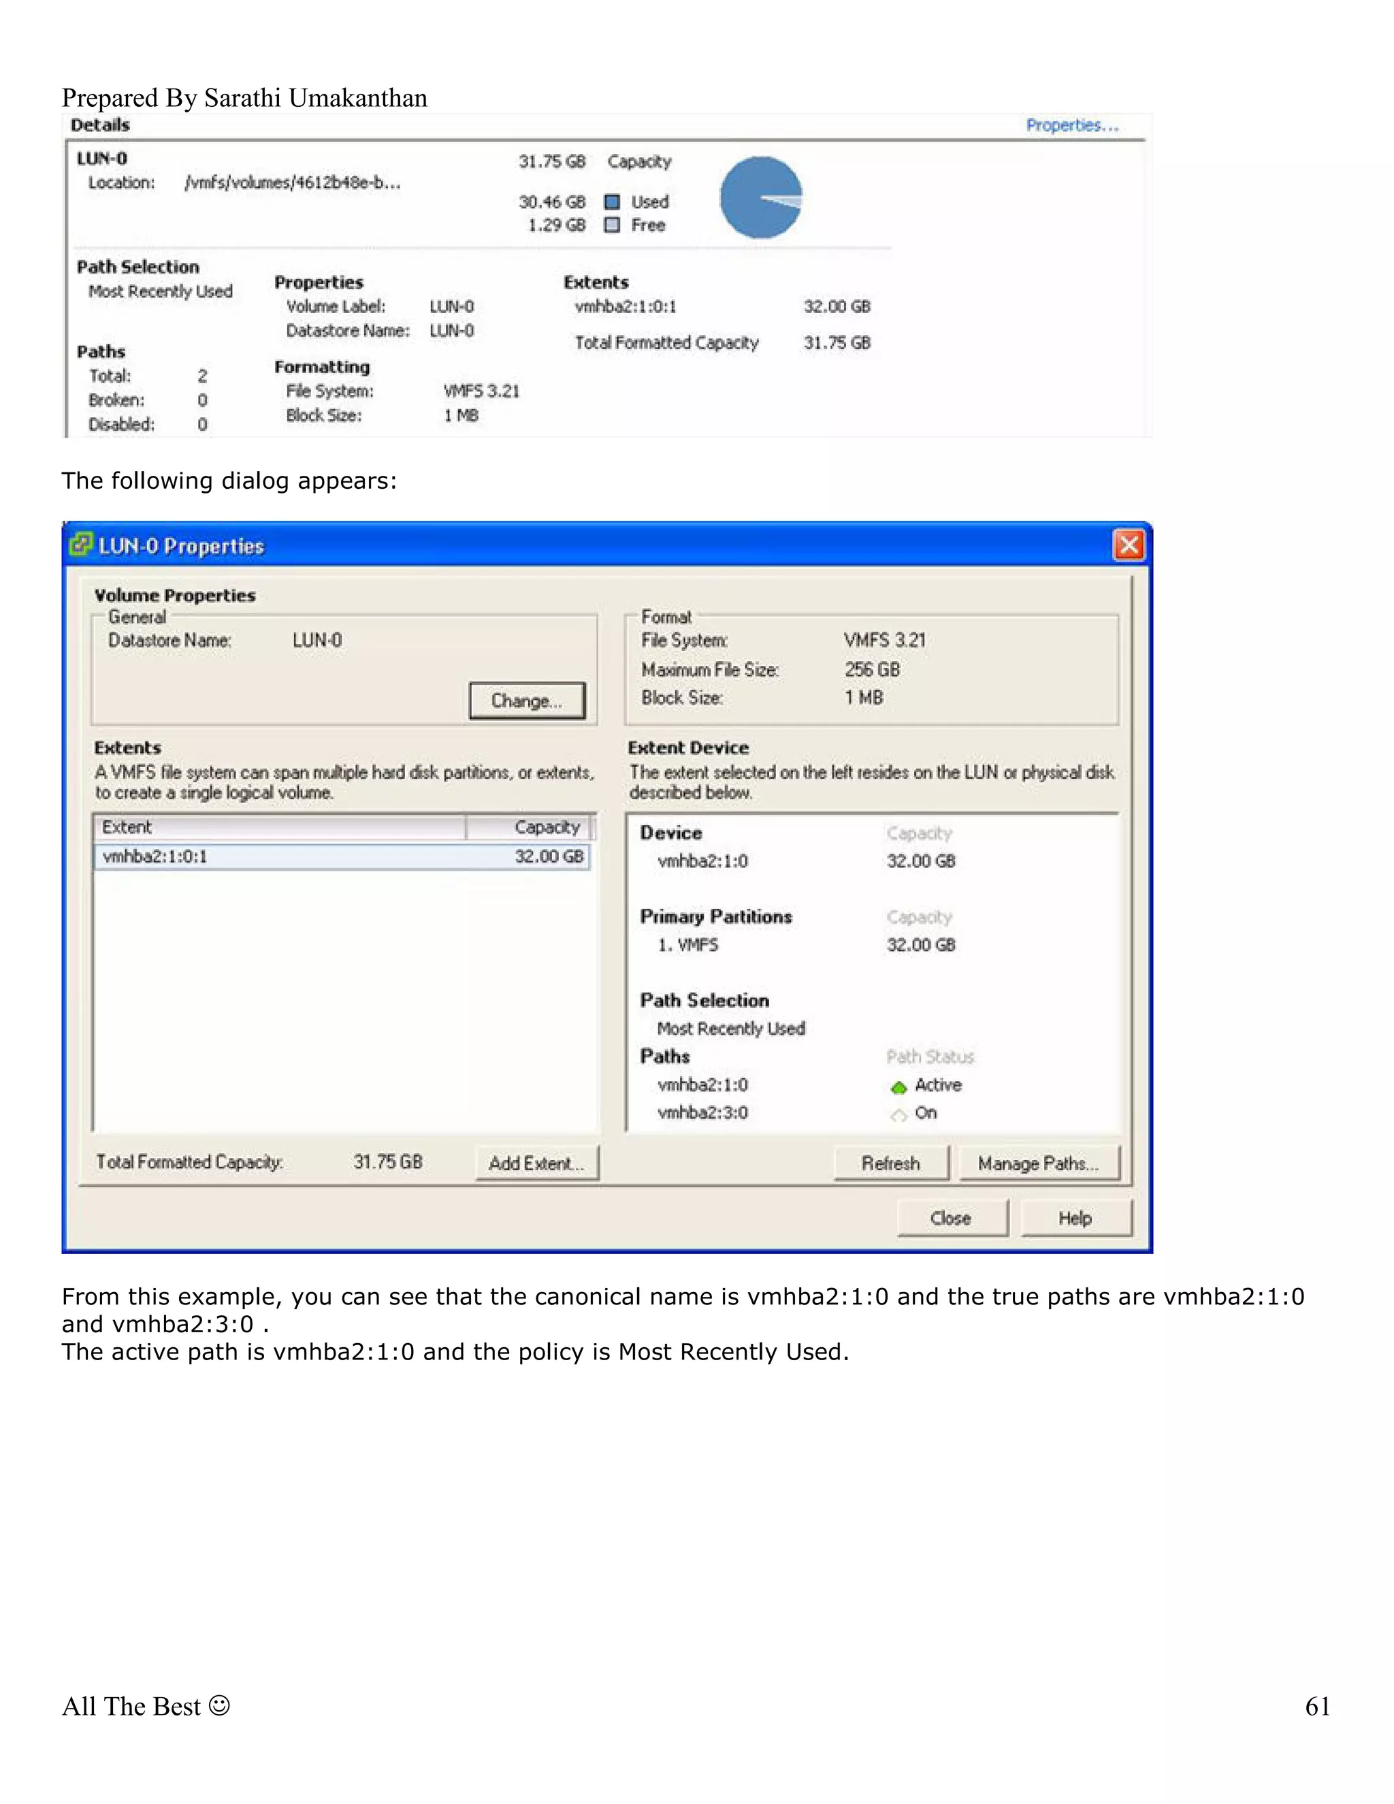Select path vmhba2:3:0 in Paths list
The height and width of the screenshot is (1804, 1394).
[702, 1112]
